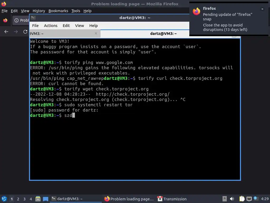The image size is (270, 203).
Task: Open Firefox View menu
Action: pos(25,11)
